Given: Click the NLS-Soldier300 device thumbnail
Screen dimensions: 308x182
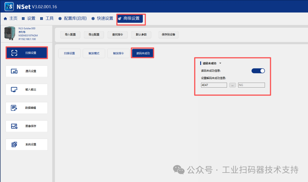Looking at the screenshot, I should point(10,33).
